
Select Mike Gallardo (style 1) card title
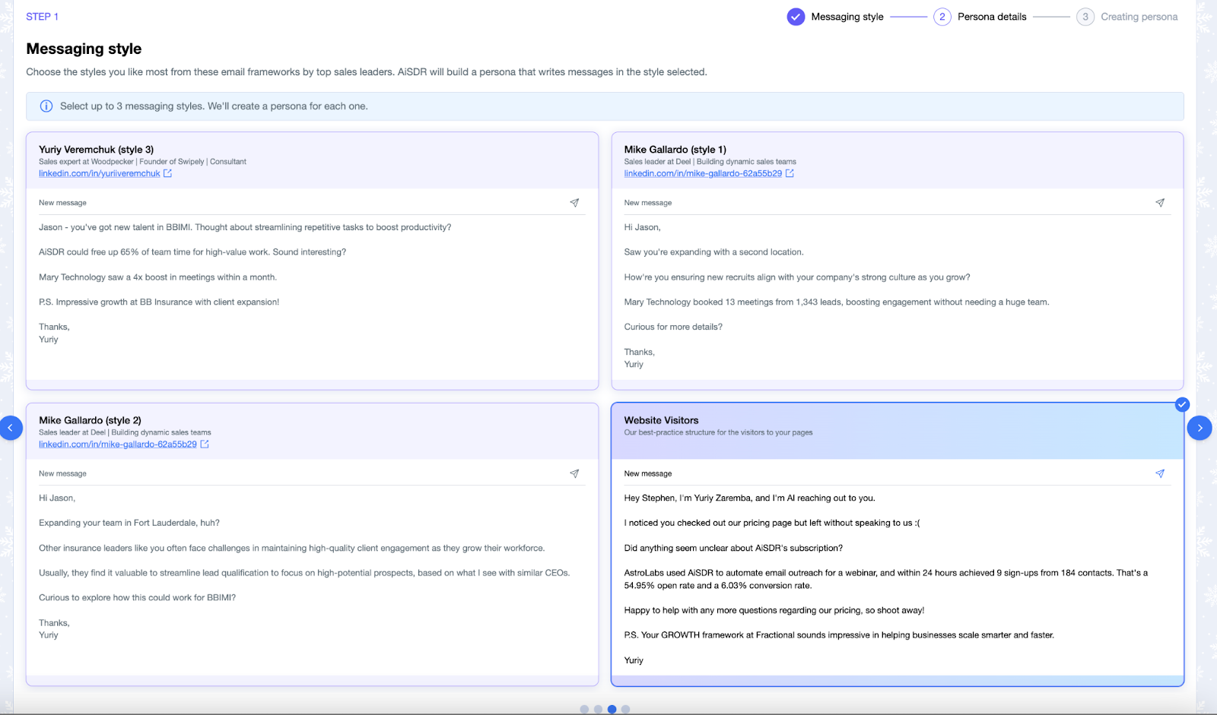tap(675, 150)
